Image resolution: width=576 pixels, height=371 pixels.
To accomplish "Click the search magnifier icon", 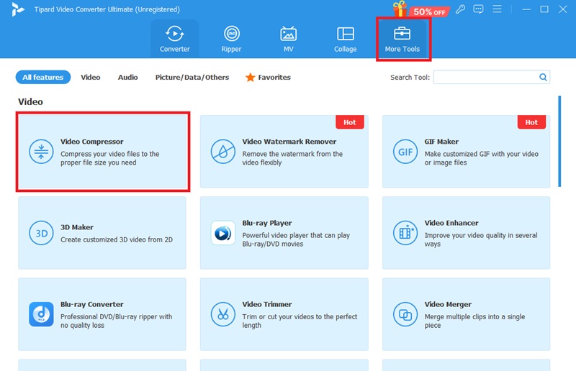I will tap(543, 77).
